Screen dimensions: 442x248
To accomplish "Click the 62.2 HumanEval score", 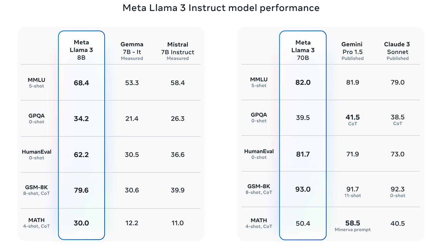I will click(81, 155).
